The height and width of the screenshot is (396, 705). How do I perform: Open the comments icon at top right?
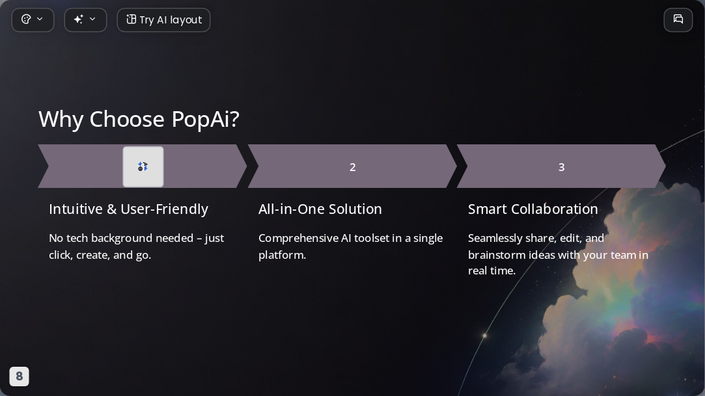(x=678, y=20)
